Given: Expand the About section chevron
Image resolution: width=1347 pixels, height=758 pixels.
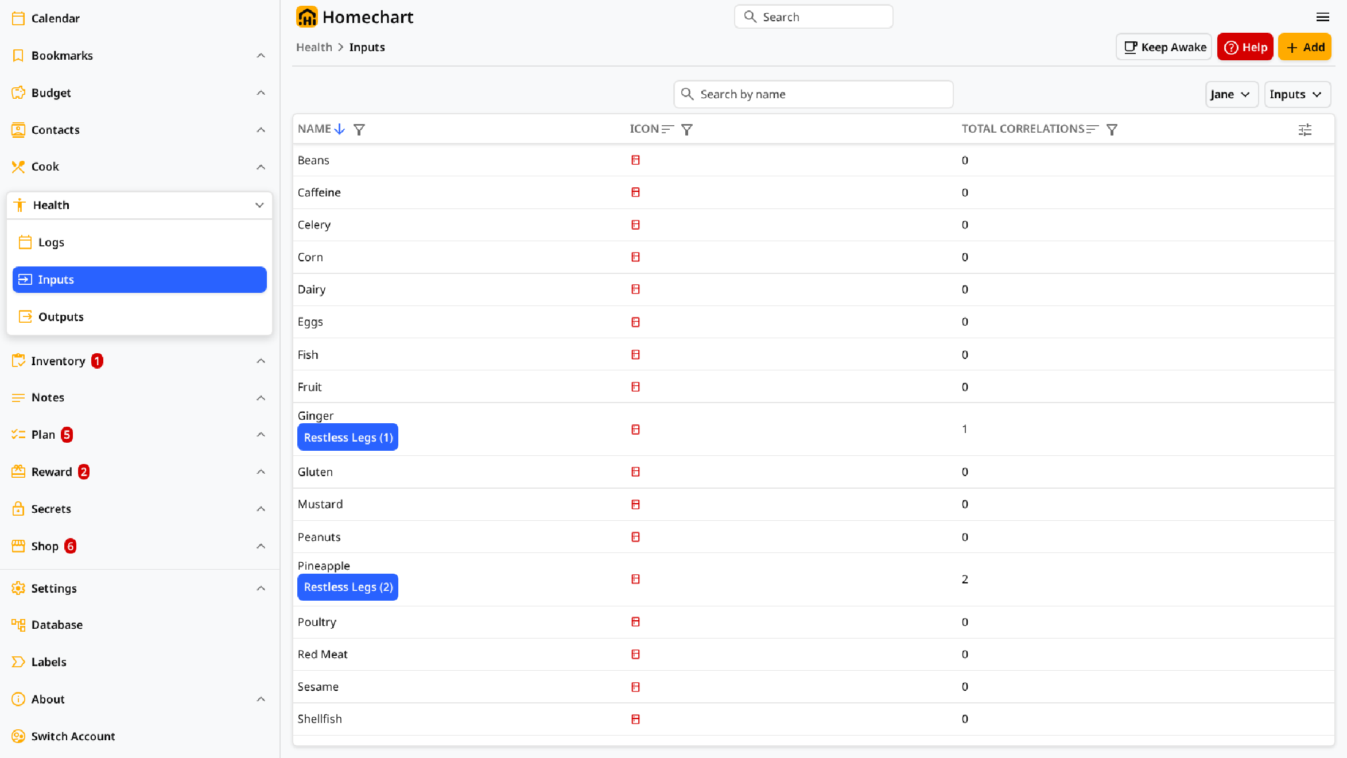Looking at the screenshot, I should coord(261,699).
